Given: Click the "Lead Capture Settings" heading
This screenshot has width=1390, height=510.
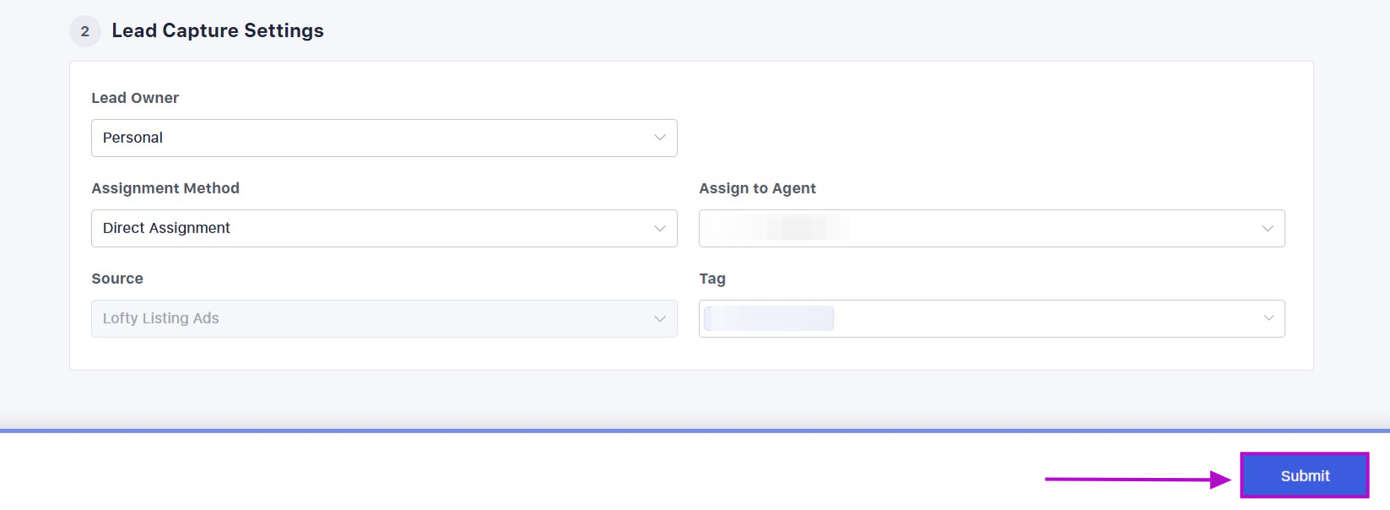Looking at the screenshot, I should [218, 31].
